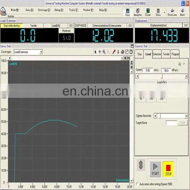Click the chart vertical scrollbar up arrow

point(131,72)
